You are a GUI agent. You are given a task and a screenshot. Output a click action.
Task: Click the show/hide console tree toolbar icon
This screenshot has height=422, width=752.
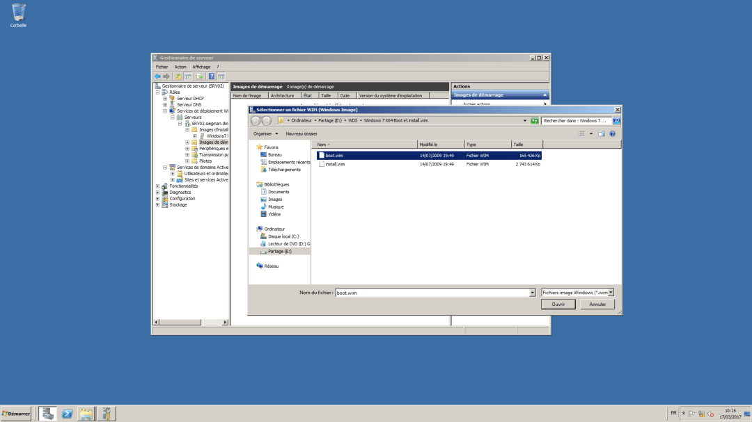click(189, 76)
